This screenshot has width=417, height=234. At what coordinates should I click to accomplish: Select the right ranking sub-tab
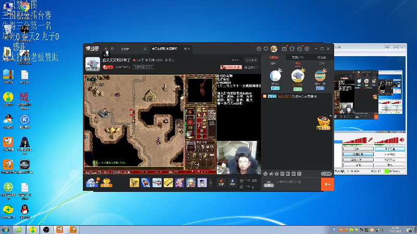[322, 63]
